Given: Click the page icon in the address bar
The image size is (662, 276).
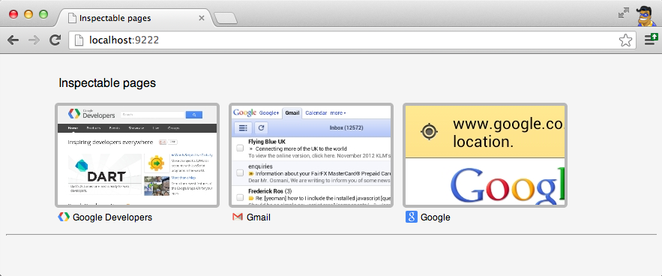Looking at the screenshot, I should pyautogui.click(x=79, y=40).
